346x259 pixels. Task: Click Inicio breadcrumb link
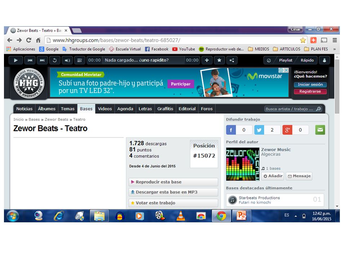pos(18,119)
